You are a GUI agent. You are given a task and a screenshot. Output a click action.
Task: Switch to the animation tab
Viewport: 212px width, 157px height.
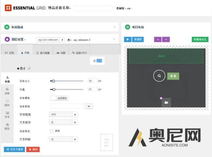point(61,53)
